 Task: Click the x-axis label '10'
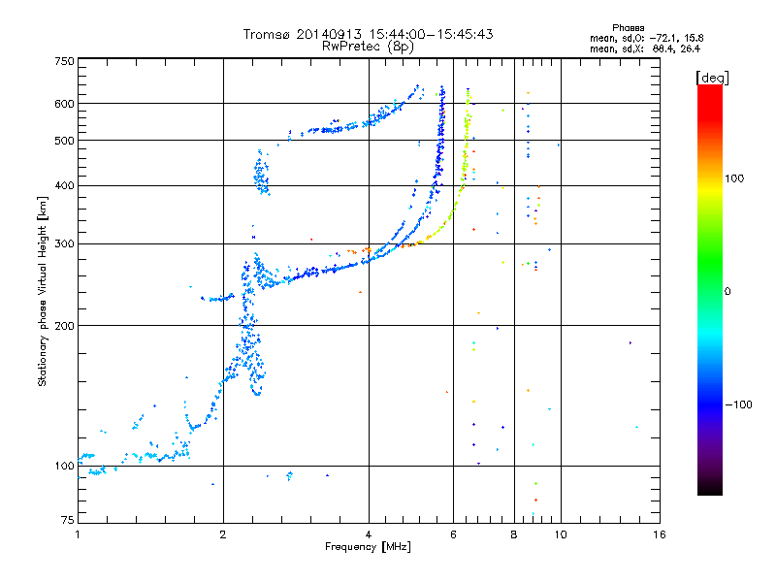(x=561, y=534)
